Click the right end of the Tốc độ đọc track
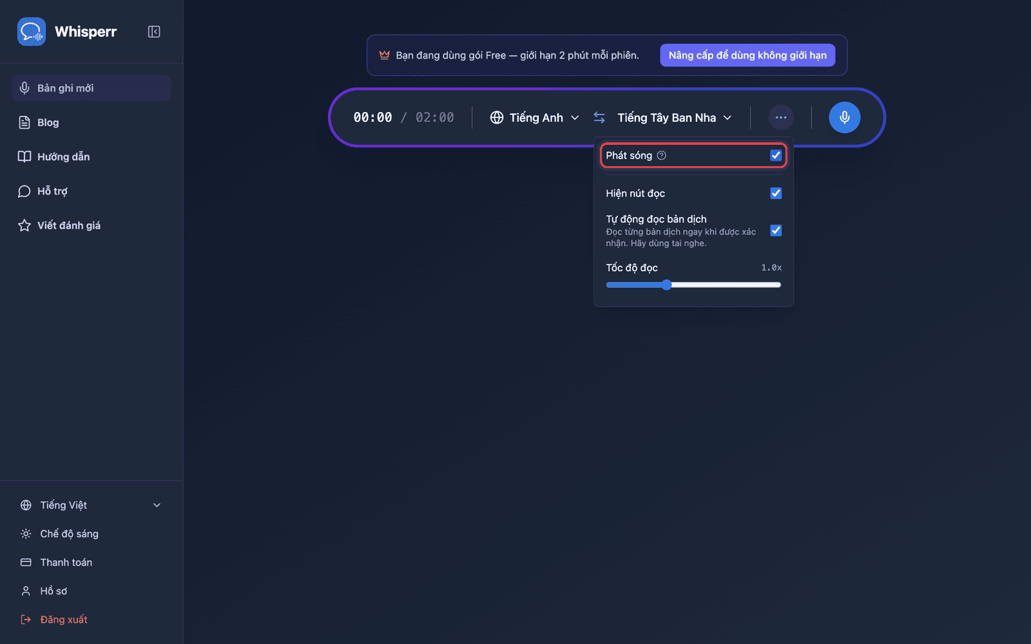The image size is (1031, 644). 778,285
